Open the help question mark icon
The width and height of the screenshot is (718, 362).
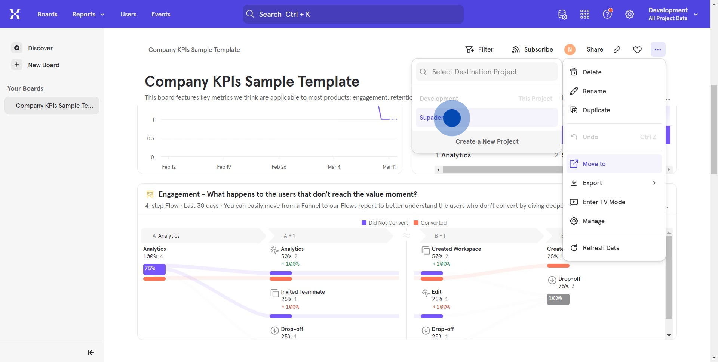(607, 15)
